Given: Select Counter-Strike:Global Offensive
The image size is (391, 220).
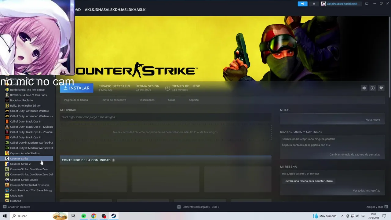Looking at the screenshot, I should [29, 185].
